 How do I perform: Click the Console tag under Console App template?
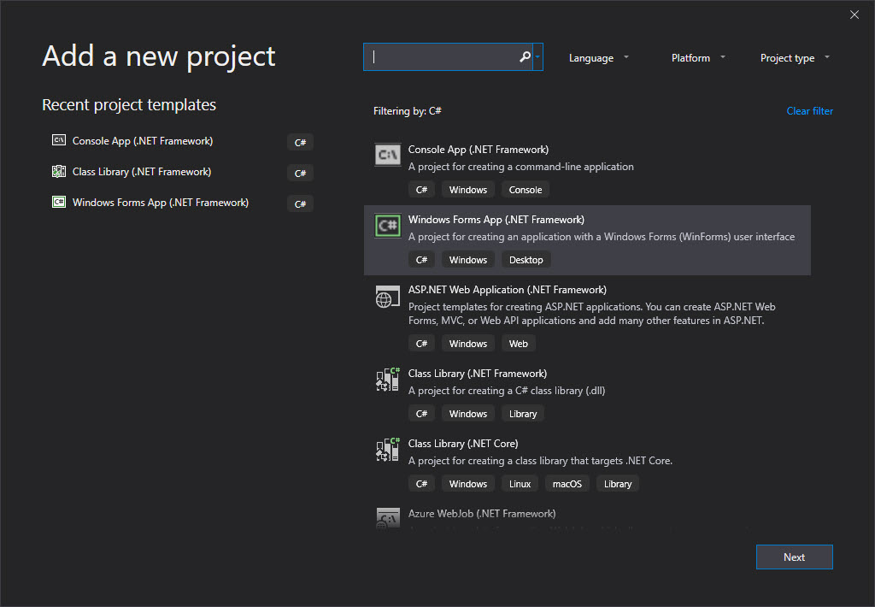point(526,190)
